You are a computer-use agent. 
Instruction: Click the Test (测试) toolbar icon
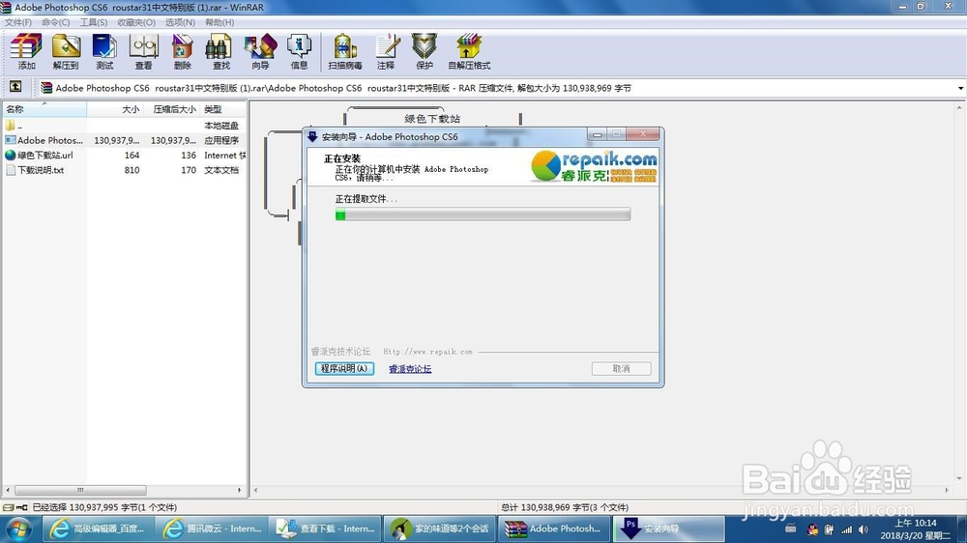pos(104,51)
